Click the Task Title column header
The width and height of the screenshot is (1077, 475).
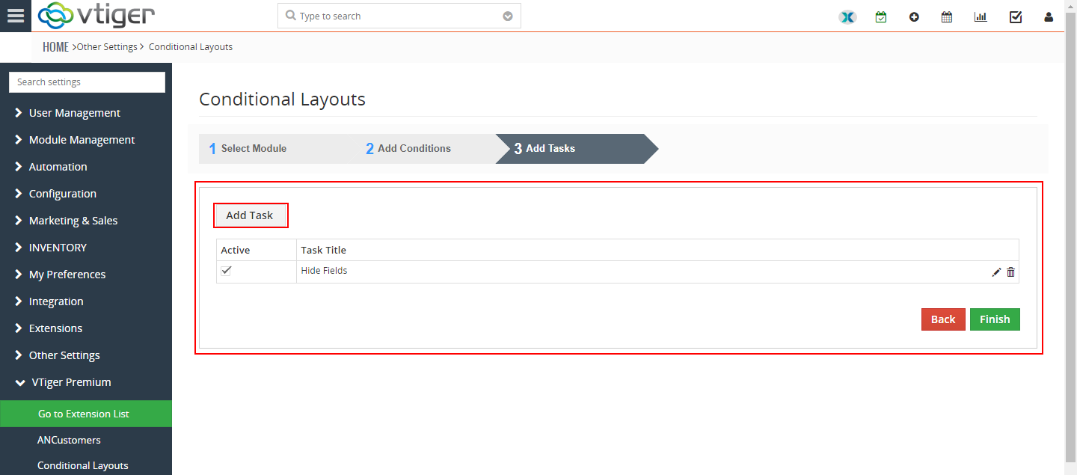pos(324,250)
